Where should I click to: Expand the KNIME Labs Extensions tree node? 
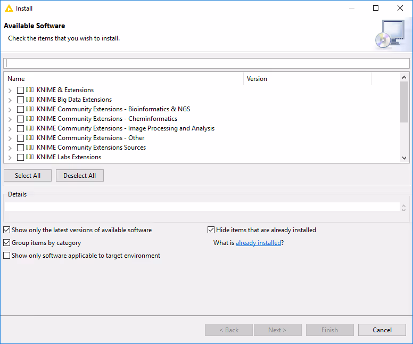[x=10, y=158]
